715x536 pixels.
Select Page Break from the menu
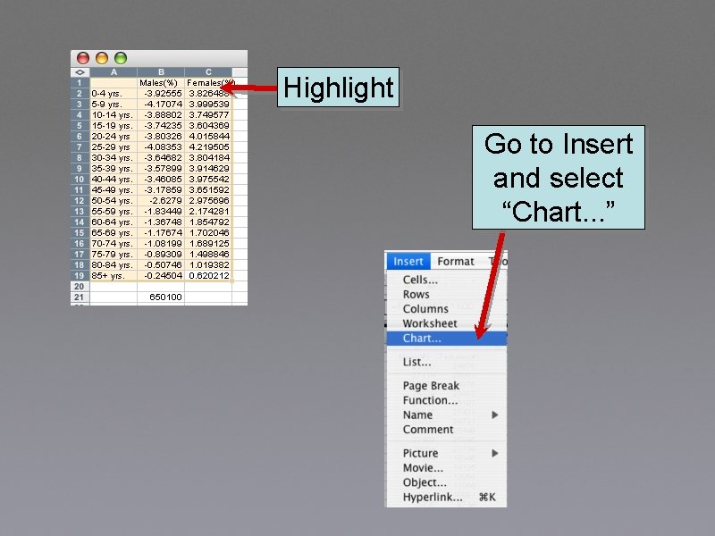pos(431,385)
